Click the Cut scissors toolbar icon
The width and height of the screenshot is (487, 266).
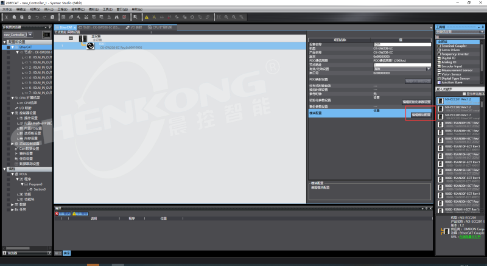[6, 17]
